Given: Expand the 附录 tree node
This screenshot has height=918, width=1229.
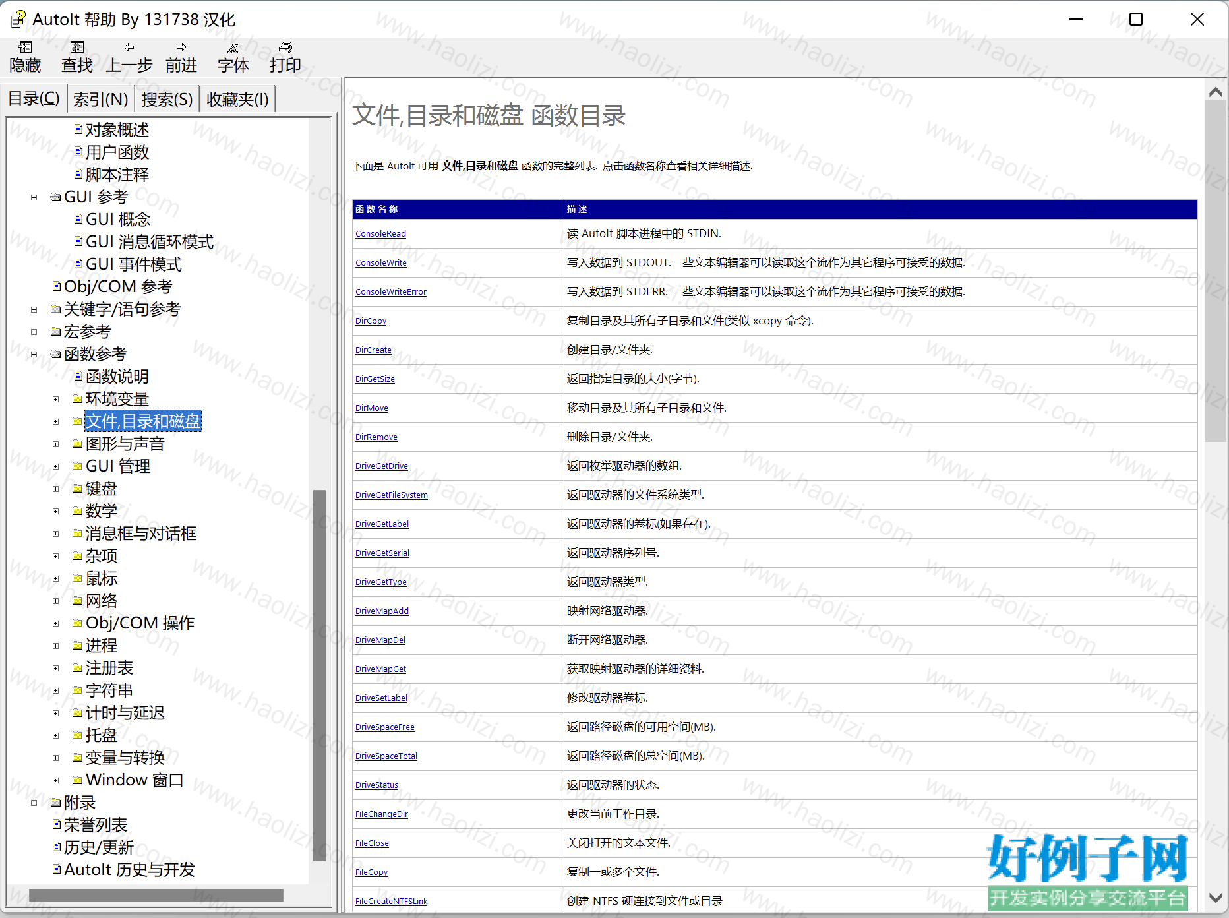Looking at the screenshot, I should click(x=34, y=803).
